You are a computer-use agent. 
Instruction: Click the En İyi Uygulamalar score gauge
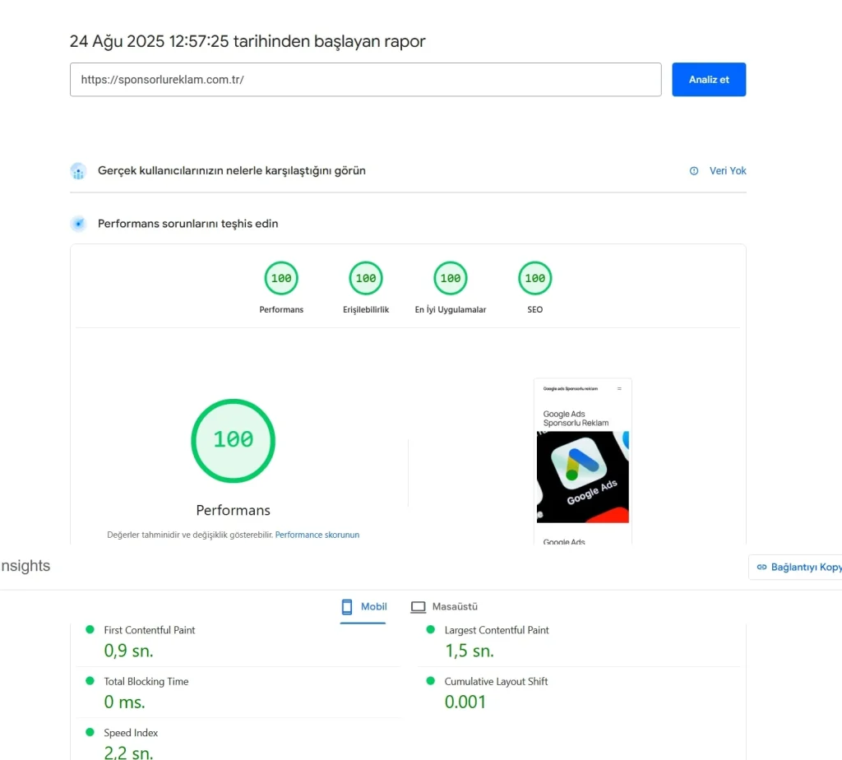click(450, 278)
